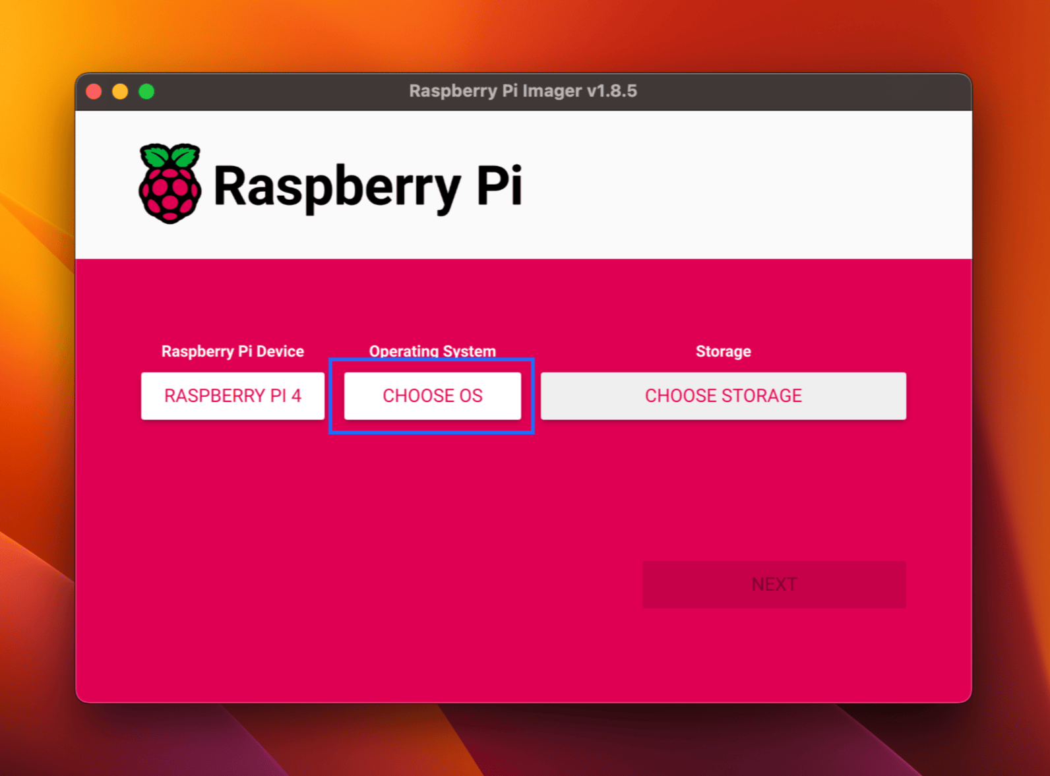This screenshot has width=1050, height=776.
Task: Click the Choose OS button
Action: click(433, 396)
